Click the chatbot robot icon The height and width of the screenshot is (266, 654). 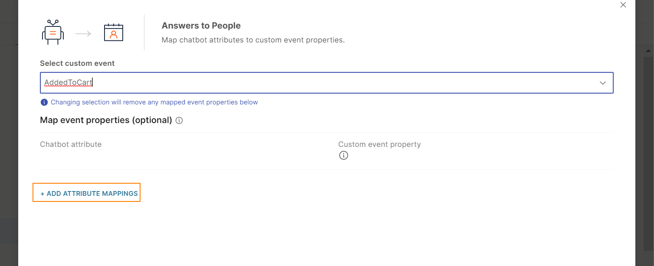tap(53, 32)
